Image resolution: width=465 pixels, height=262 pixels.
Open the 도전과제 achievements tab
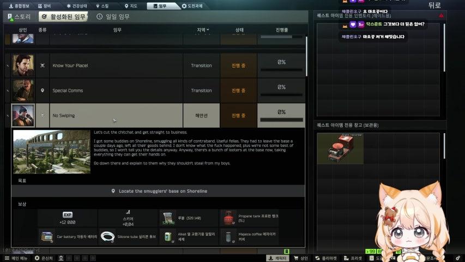(x=192, y=6)
